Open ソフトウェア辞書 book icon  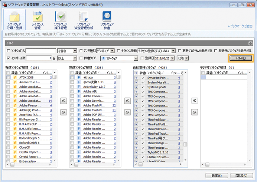pos(107,20)
